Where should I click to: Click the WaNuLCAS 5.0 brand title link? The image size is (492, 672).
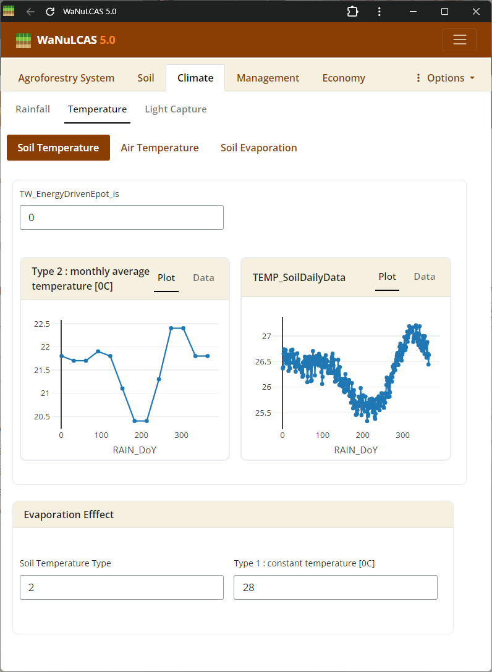[77, 40]
